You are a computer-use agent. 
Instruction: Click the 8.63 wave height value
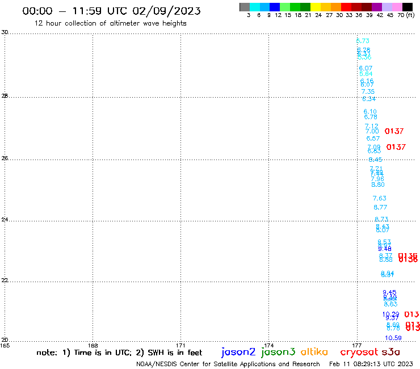click(390, 304)
